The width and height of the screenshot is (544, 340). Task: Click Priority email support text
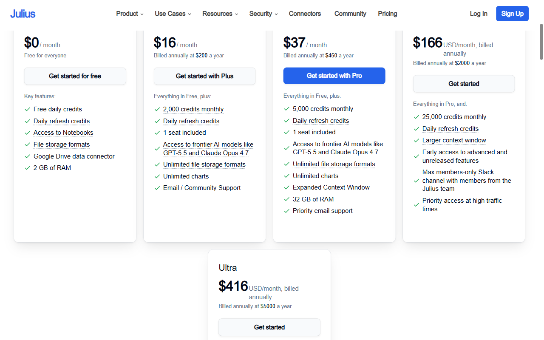click(323, 211)
